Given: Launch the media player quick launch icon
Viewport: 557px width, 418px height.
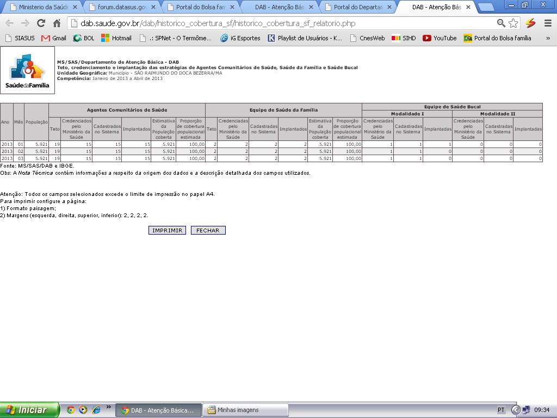Looking at the screenshot, I should pos(83,410).
